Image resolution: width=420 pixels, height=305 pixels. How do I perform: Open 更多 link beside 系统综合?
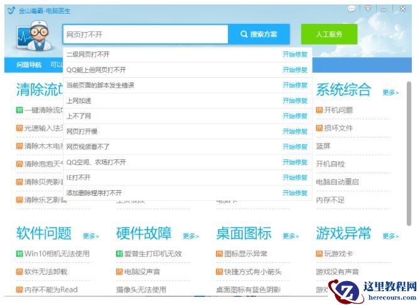coord(390,93)
